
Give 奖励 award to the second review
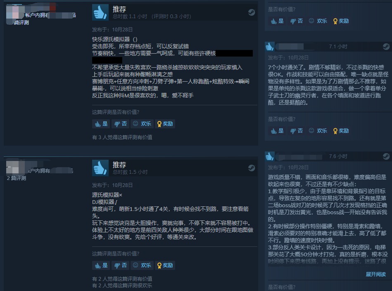[x=165, y=265]
